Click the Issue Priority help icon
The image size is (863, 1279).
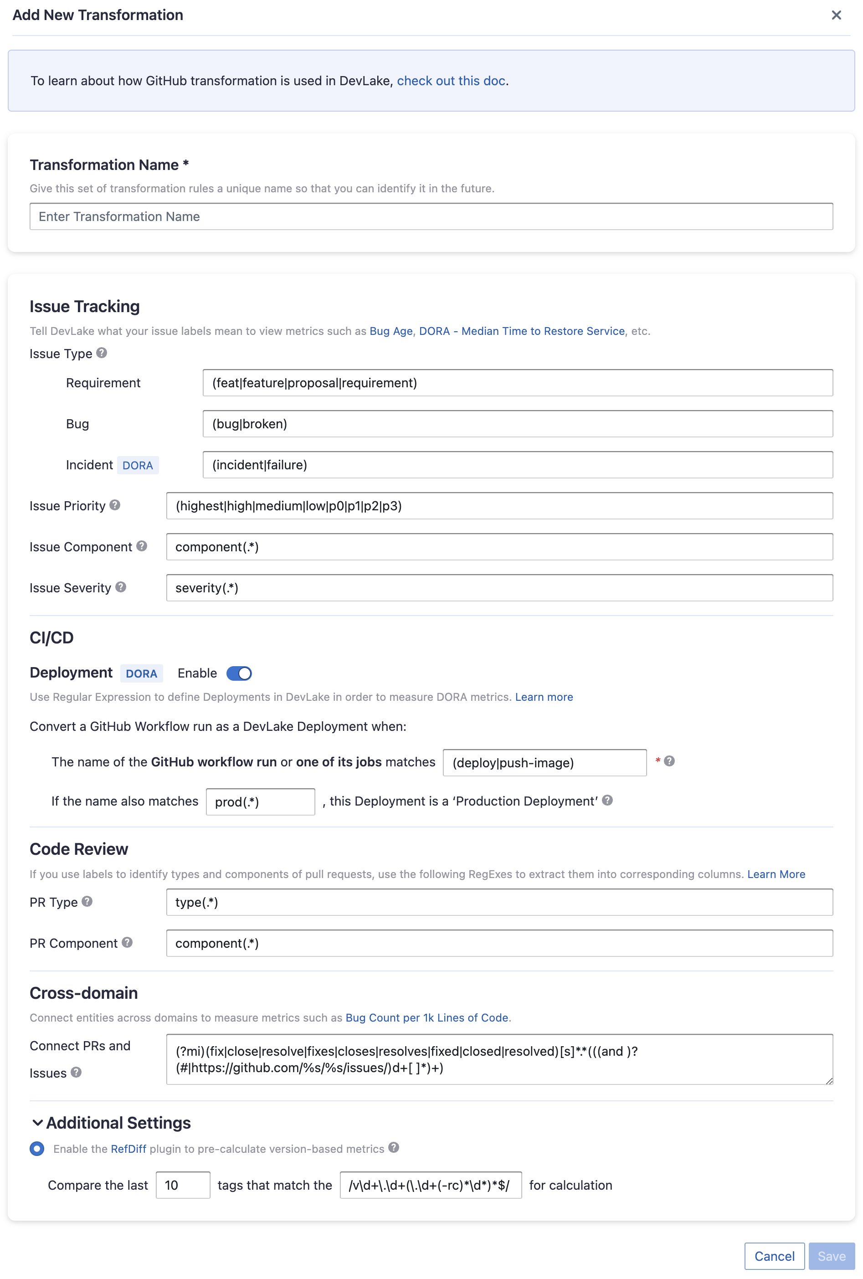tap(115, 505)
